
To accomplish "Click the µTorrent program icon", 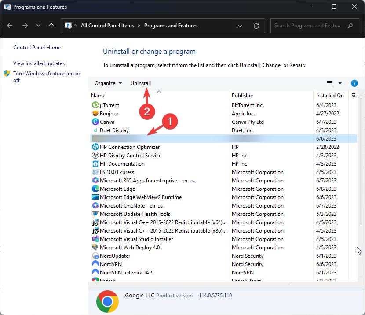I will pyautogui.click(x=95, y=105).
